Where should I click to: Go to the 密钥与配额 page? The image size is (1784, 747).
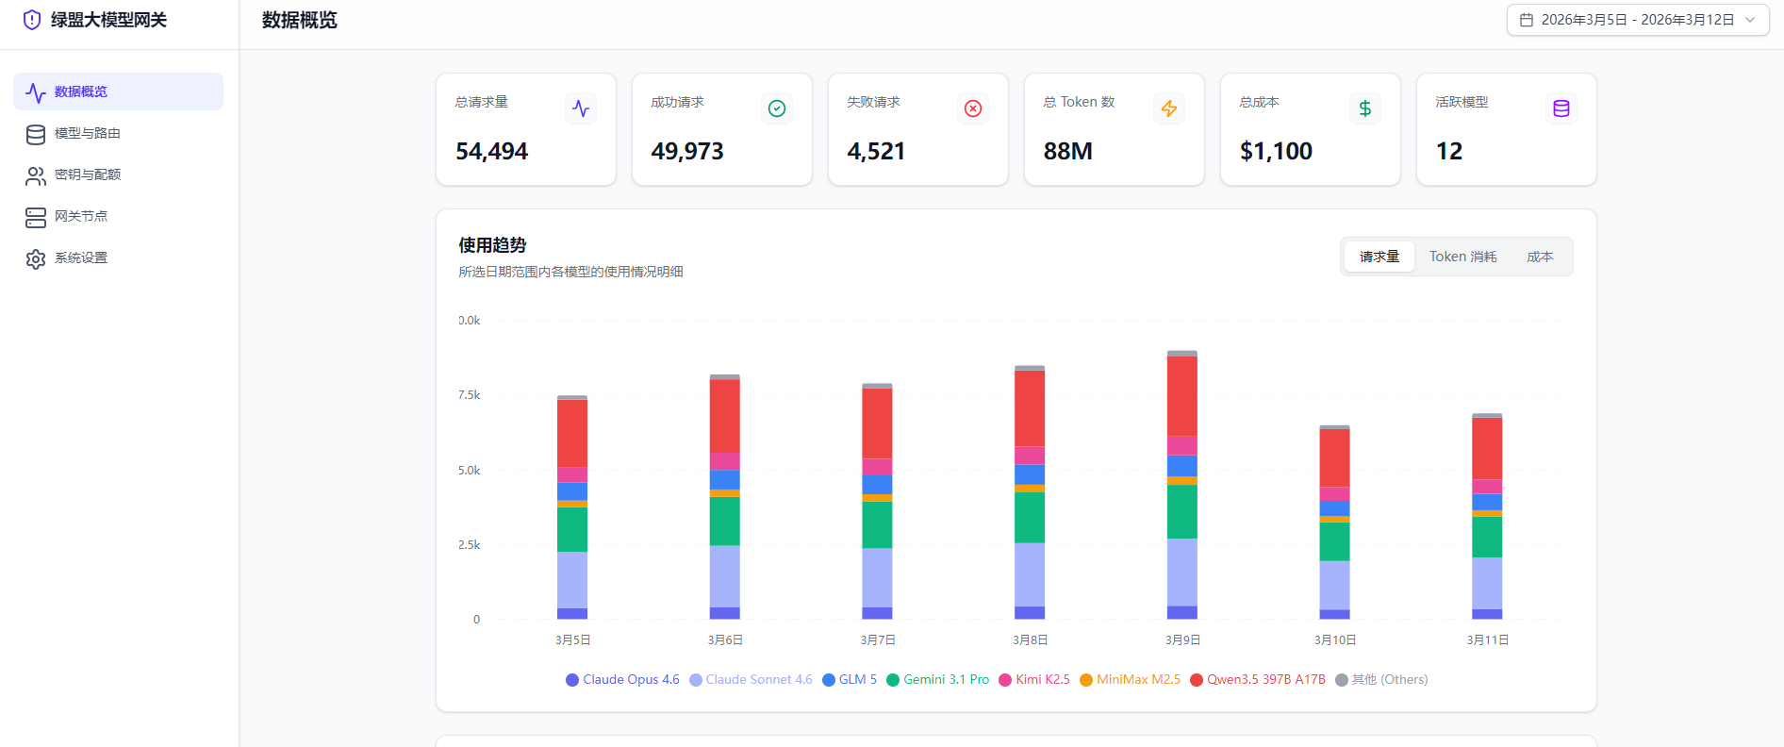pyautogui.click(x=87, y=175)
